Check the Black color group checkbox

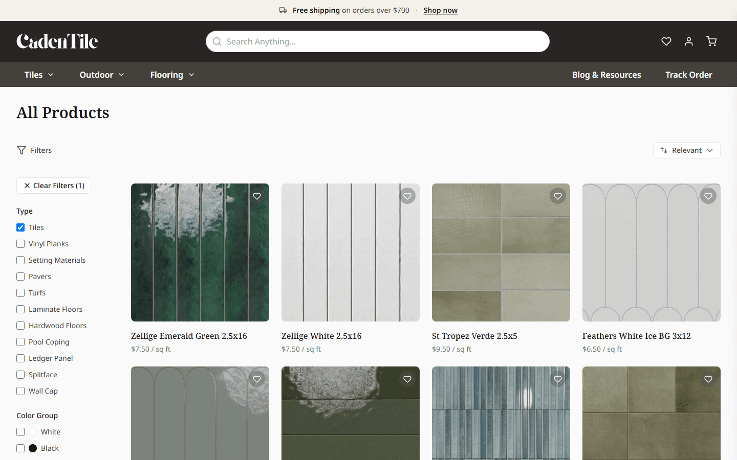[x=20, y=448]
